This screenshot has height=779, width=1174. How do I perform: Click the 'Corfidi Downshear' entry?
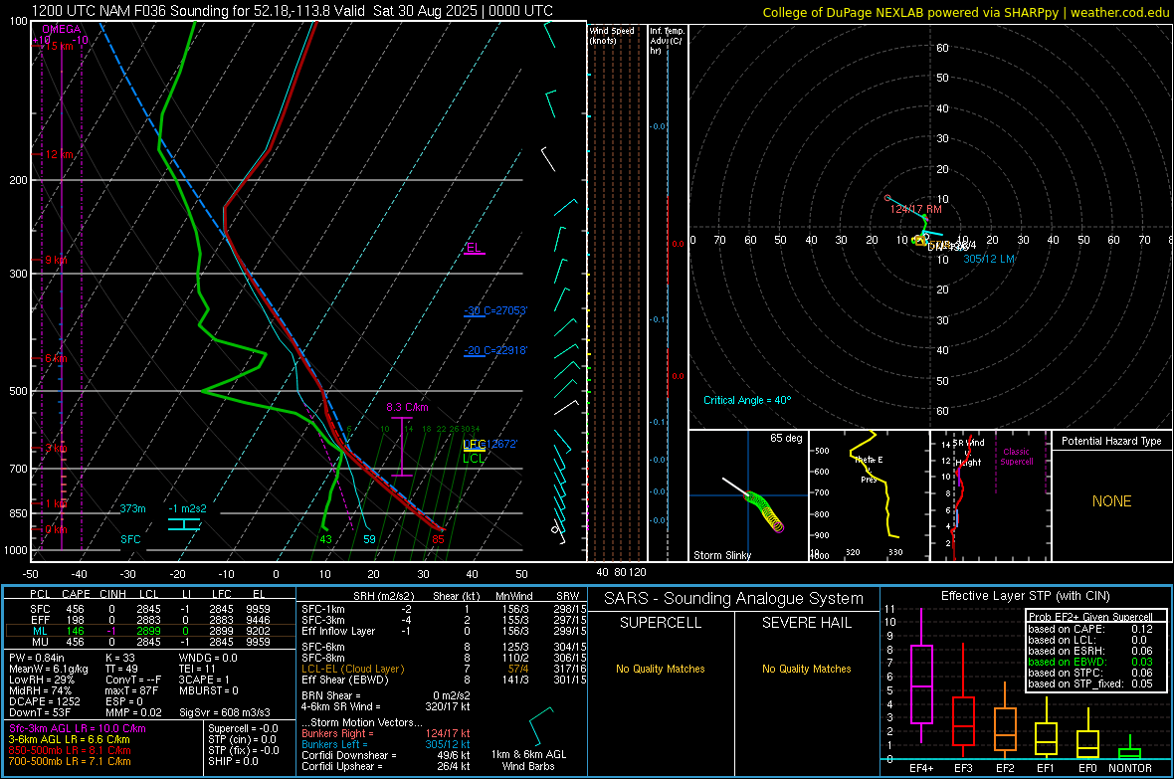coord(386,755)
